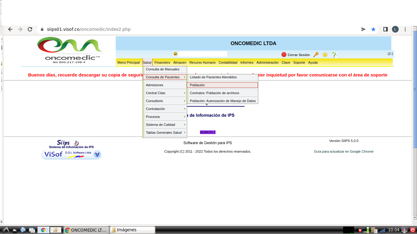The width and height of the screenshot is (417, 234).
Task: Expand the Consultorio submenu
Action: [165, 101]
